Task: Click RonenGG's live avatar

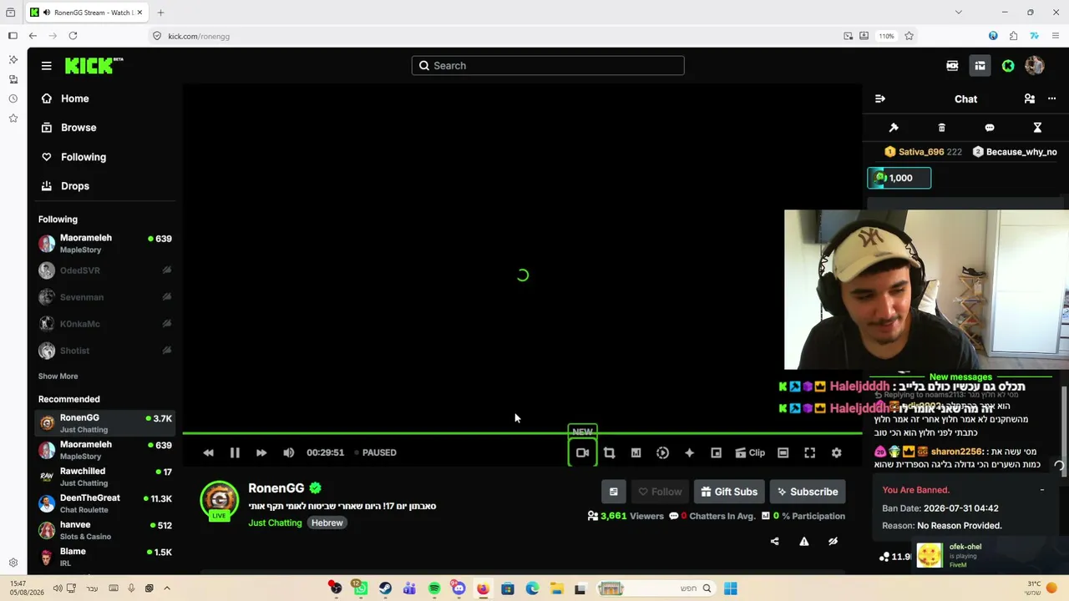Action: pyautogui.click(x=220, y=500)
